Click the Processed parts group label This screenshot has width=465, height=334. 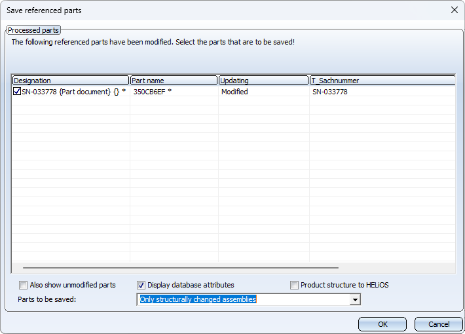tap(33, 30)
